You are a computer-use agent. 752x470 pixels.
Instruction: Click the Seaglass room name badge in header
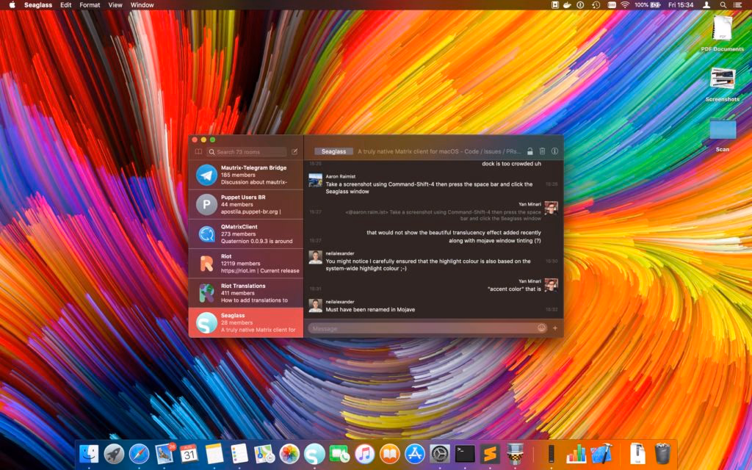coord(334,151)
